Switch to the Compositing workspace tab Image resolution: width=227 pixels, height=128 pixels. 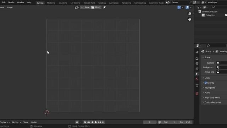[x=140, y=3]
